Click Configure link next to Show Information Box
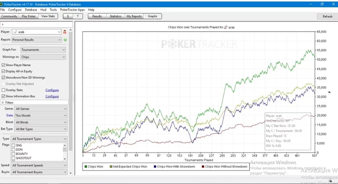Screen dimensions: 338x184 tap(52, 97)
